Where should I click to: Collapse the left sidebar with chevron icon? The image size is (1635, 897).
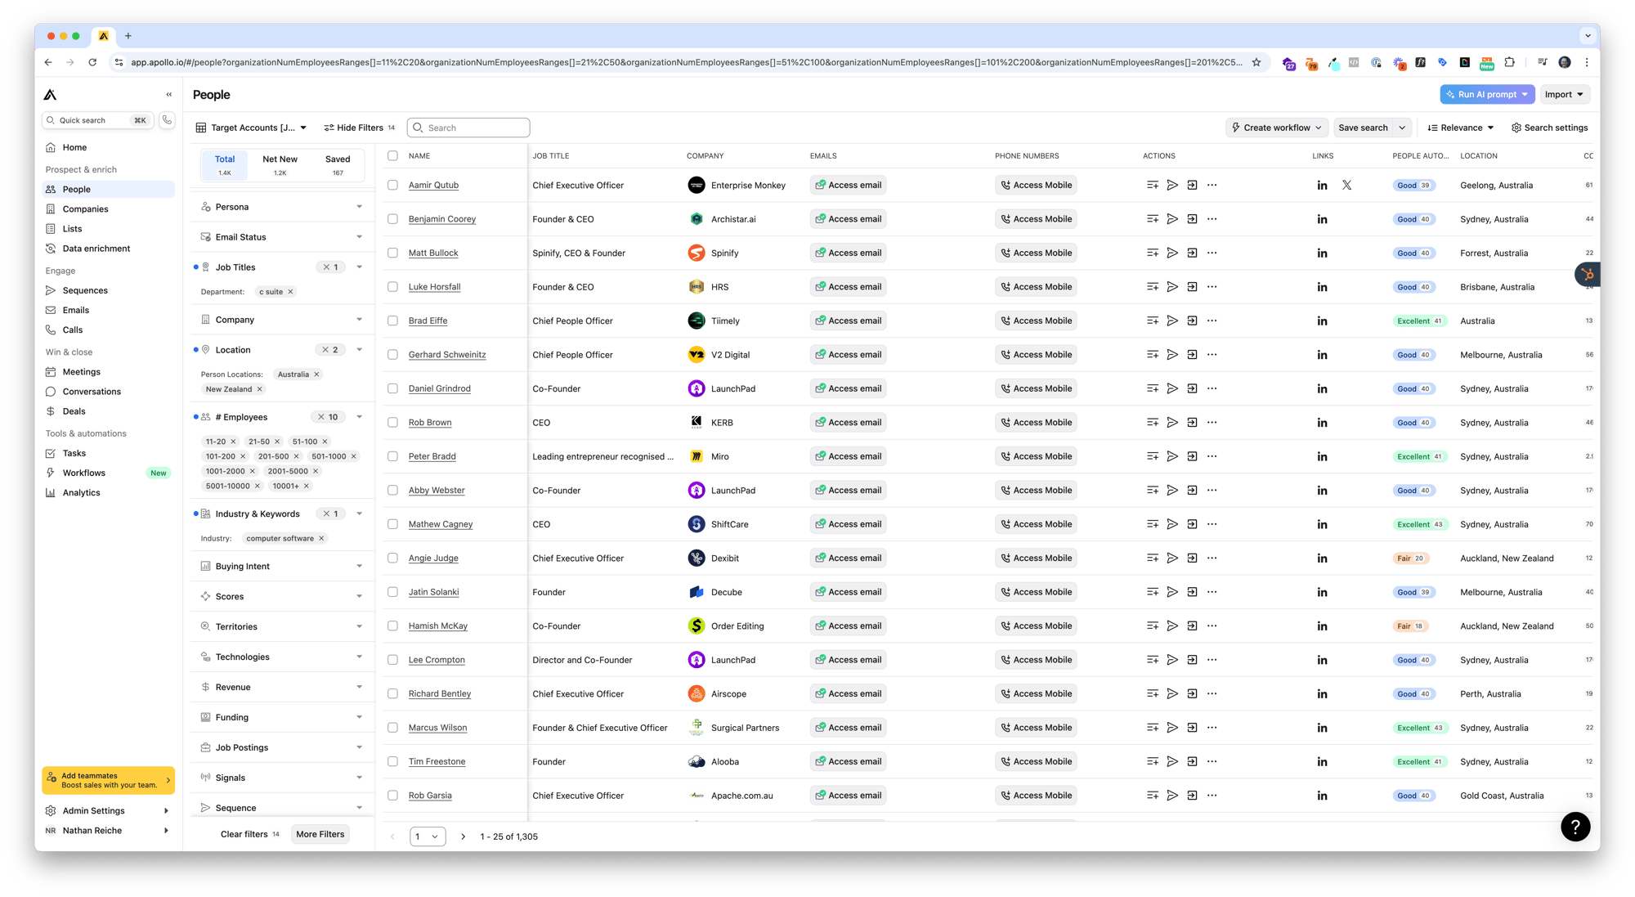169,95
